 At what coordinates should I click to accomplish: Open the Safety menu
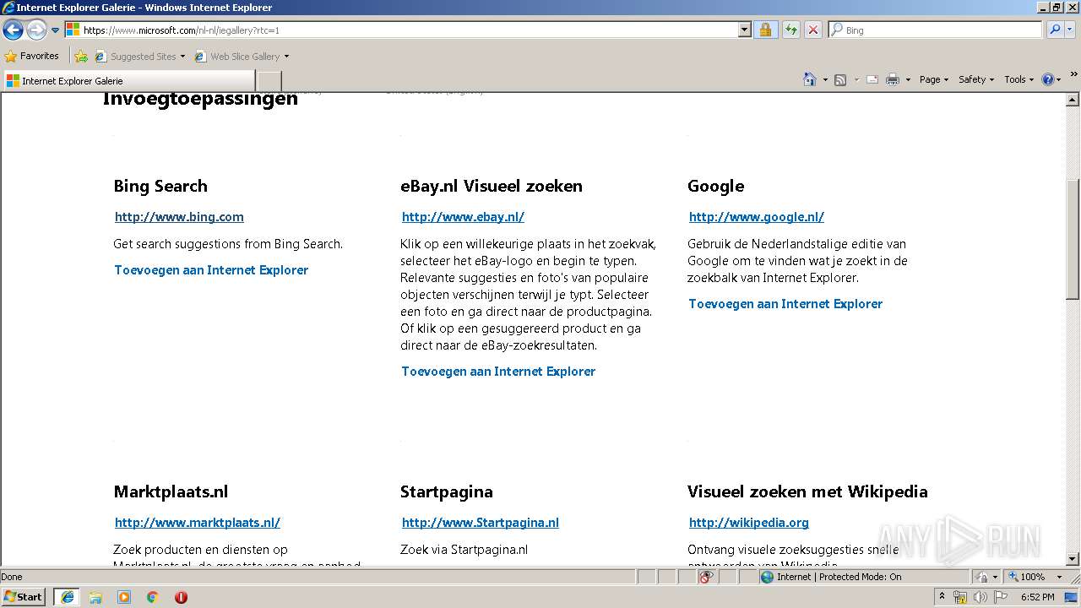[x=976, y=79]
